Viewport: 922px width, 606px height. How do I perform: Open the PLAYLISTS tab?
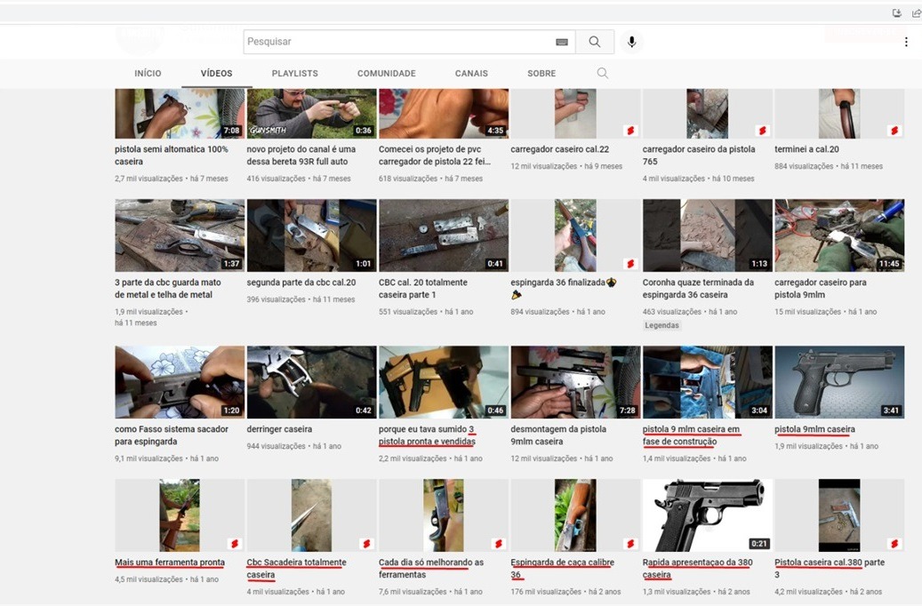click(x=294, y=74)
